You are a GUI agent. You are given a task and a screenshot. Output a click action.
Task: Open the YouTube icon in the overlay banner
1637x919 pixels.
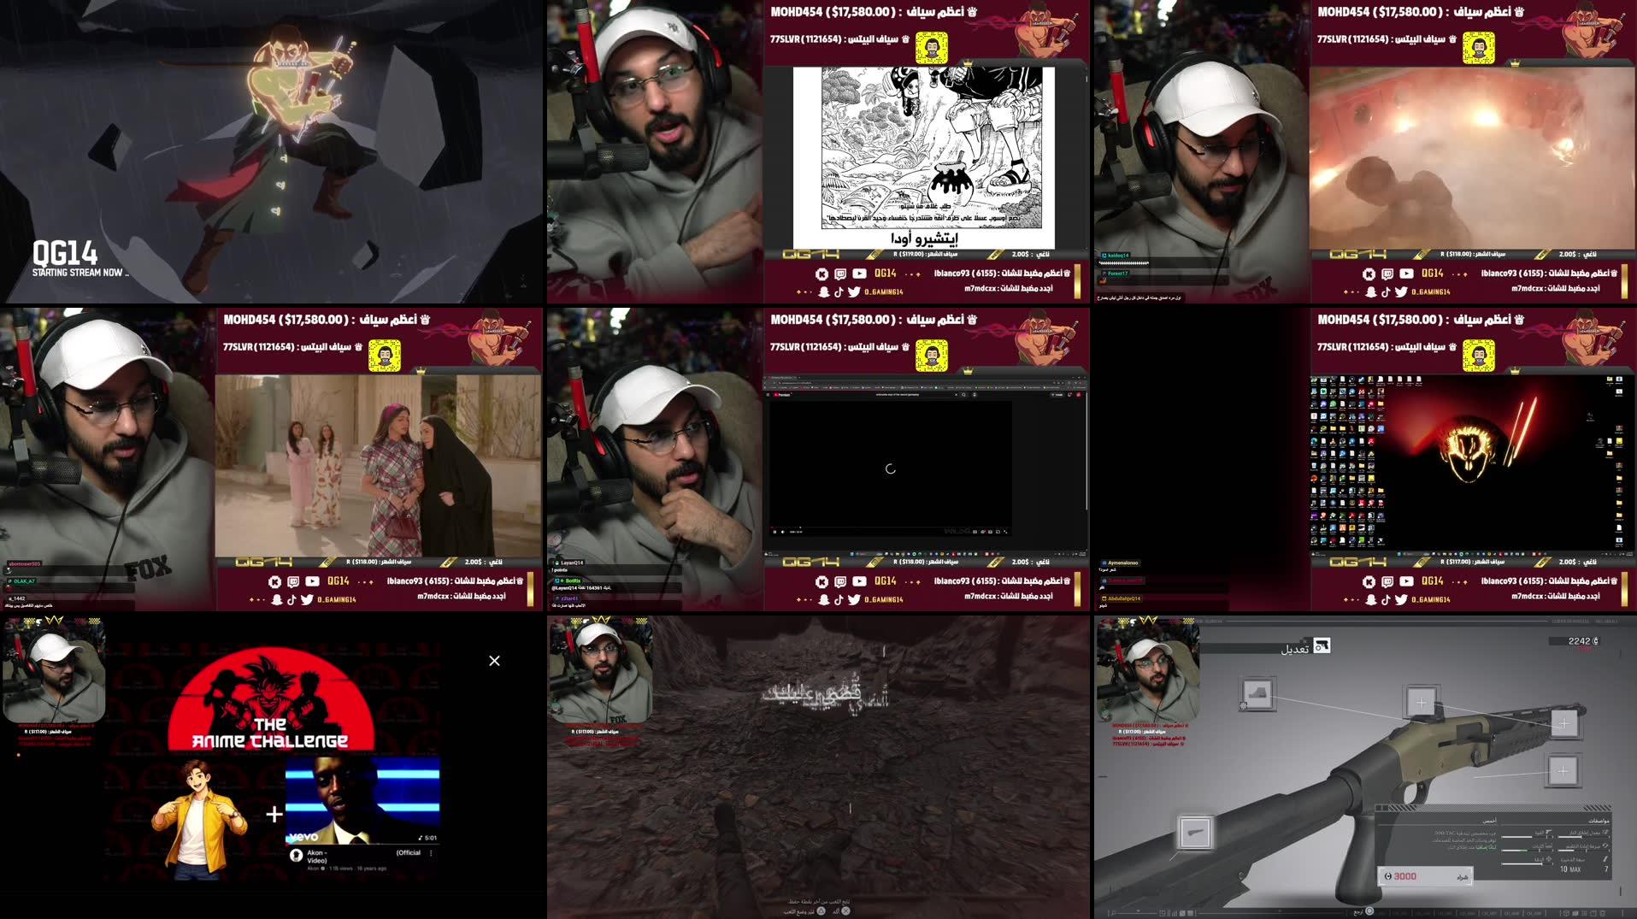coord(860,274)
